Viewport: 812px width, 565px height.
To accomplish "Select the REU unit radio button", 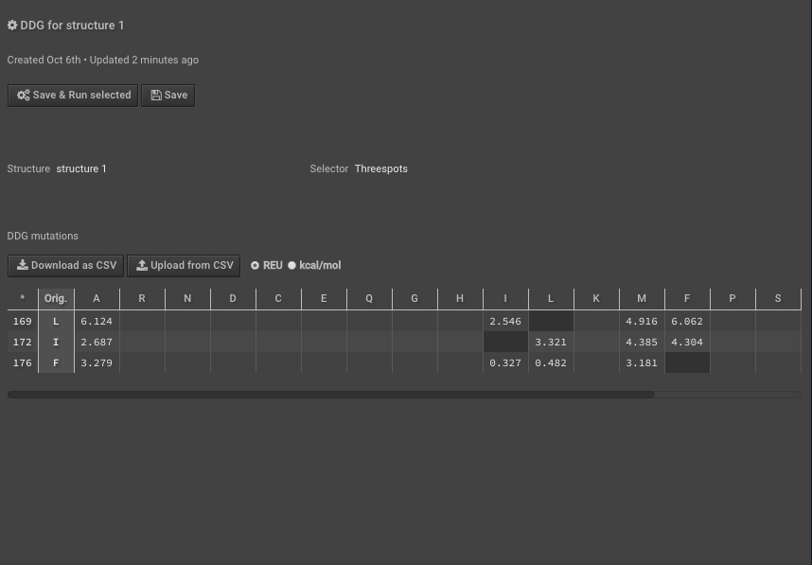I will click(255, 265).
